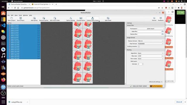Browse for the Texture file location
Image resolution: width=187 pixels, height=105 pixels.
click(162, 34)
